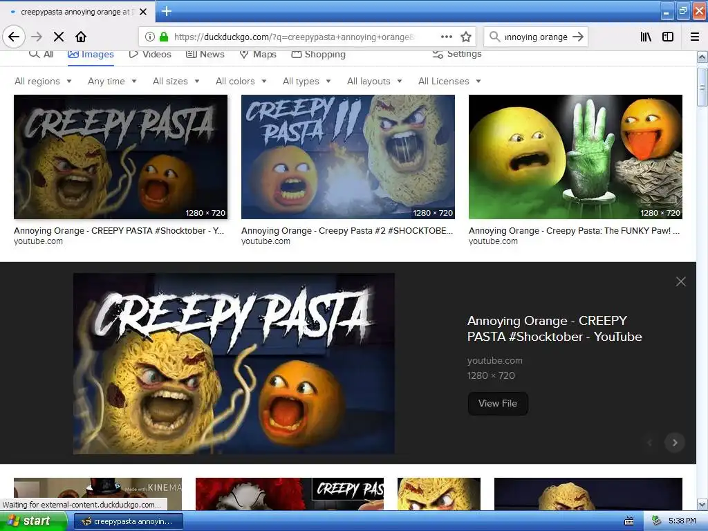Show site information icon in address bar
The image size is (708, 531).
(150, 37)
